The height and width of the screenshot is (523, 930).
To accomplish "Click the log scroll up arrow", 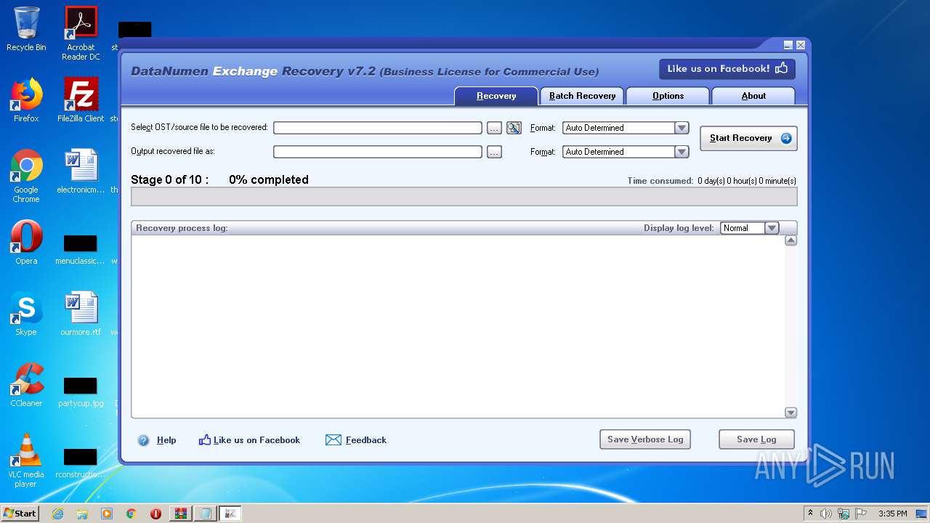I will pyautogui.click(x=791, y=240).
